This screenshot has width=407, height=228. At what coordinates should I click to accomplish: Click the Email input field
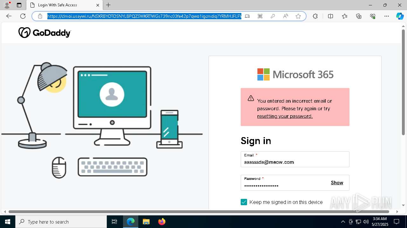[x=295, y=159]
